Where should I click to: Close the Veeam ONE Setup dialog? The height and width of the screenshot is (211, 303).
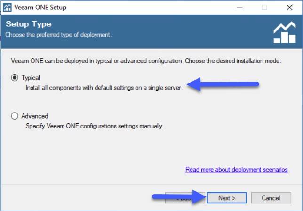[289, 8]
